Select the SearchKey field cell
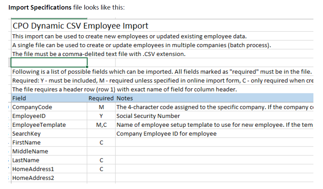This screenshot has width=323, height=189. pos(49,134)
